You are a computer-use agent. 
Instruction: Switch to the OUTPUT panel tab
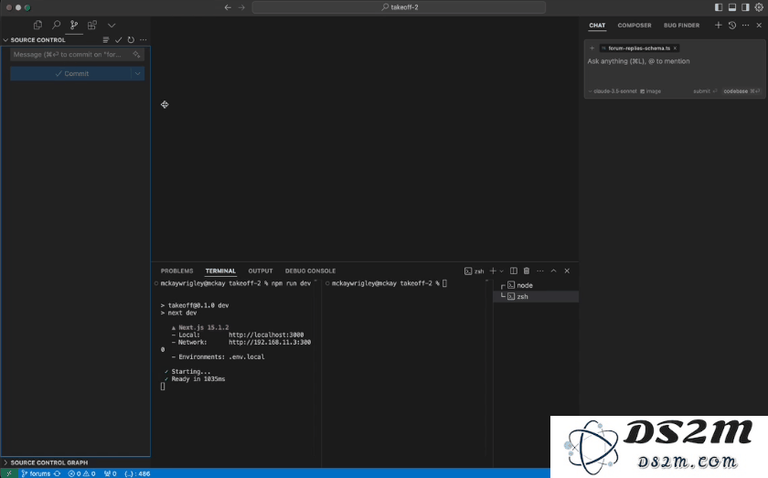[260, 271]
